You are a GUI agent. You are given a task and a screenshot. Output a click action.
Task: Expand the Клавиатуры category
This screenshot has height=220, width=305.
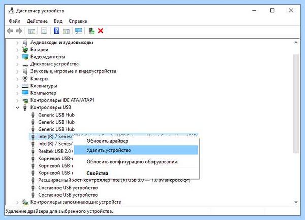pos(17,86)
